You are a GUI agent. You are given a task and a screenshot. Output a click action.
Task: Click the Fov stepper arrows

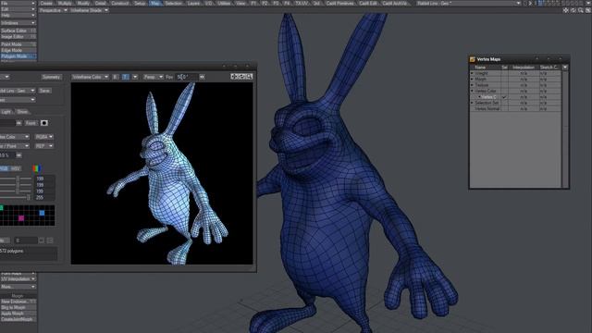tap(202, 77)
